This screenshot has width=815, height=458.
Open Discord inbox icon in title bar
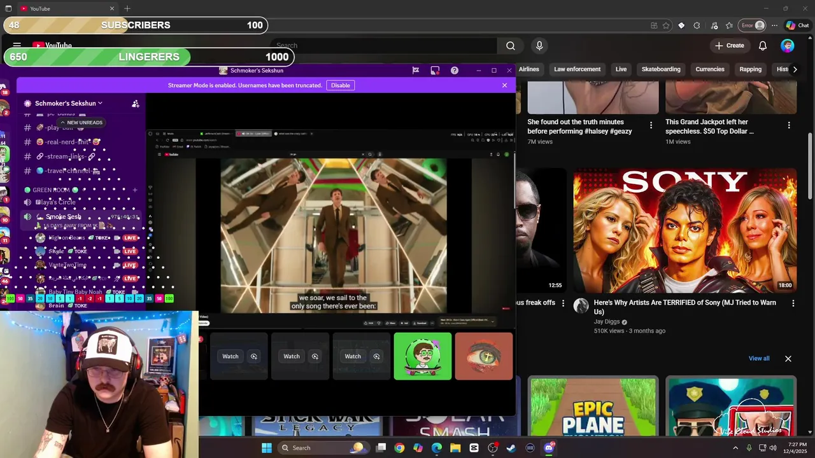(x=435, y=71)
